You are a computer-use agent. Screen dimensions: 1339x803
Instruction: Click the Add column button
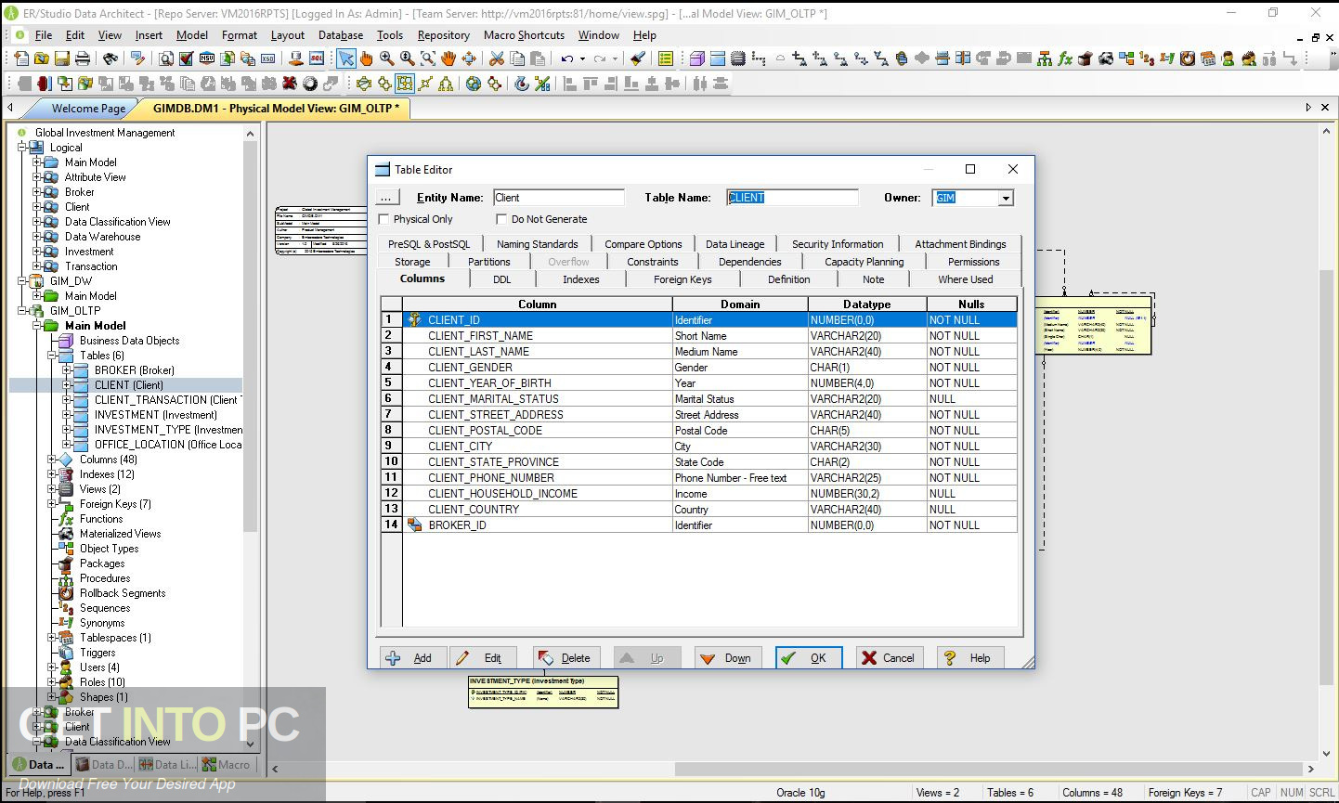(x=412, y=658)
